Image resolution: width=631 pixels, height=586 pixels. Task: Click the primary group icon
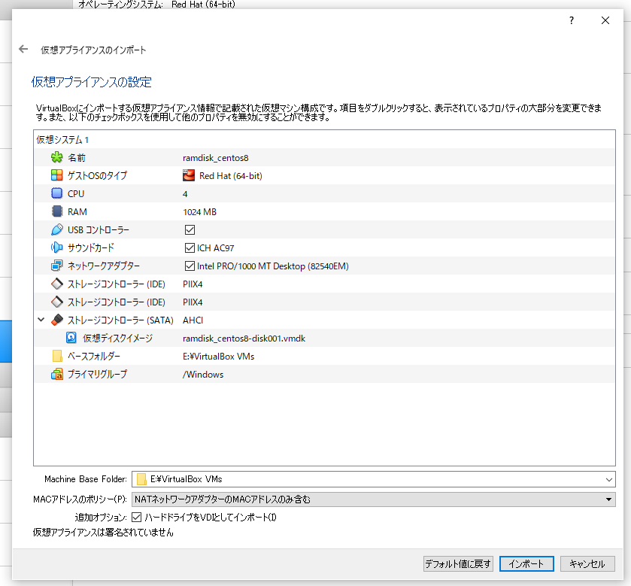(x=56, y=374)
